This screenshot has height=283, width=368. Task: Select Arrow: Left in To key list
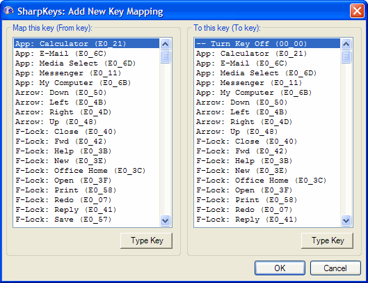[268, 112]
